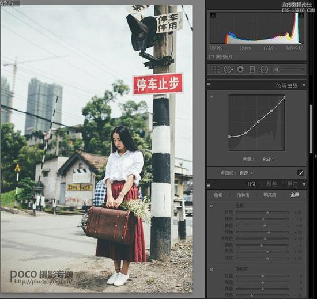Activate the hue targeted adjustment tool
This screenshot has height=299, width=317.
212,206
